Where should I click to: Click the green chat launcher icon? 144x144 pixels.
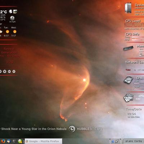pyautogui.click(x=20, y=141)
